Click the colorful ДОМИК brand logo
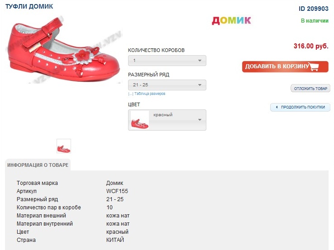The width and height of the screenshot is (334, 250). click(231, 20)
